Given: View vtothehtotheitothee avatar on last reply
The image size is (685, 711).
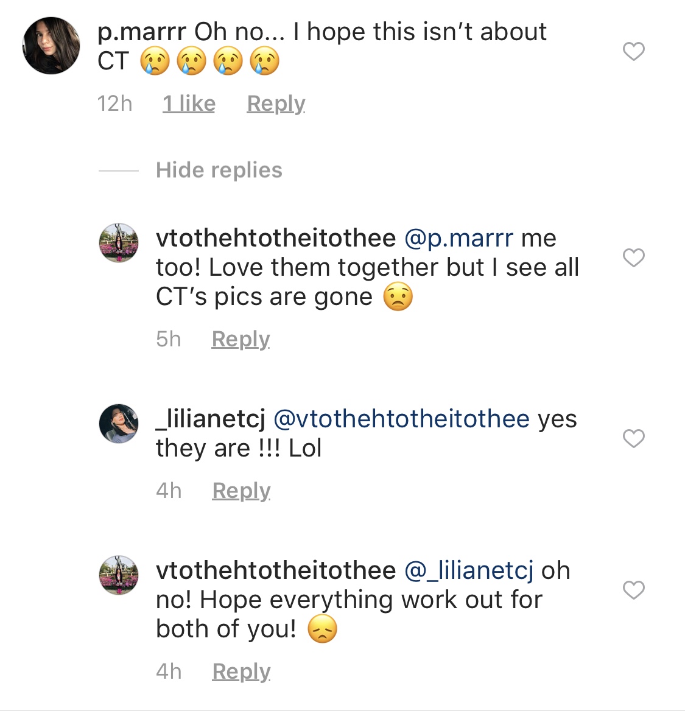Looking at the screenshot, I should [119, 575].
